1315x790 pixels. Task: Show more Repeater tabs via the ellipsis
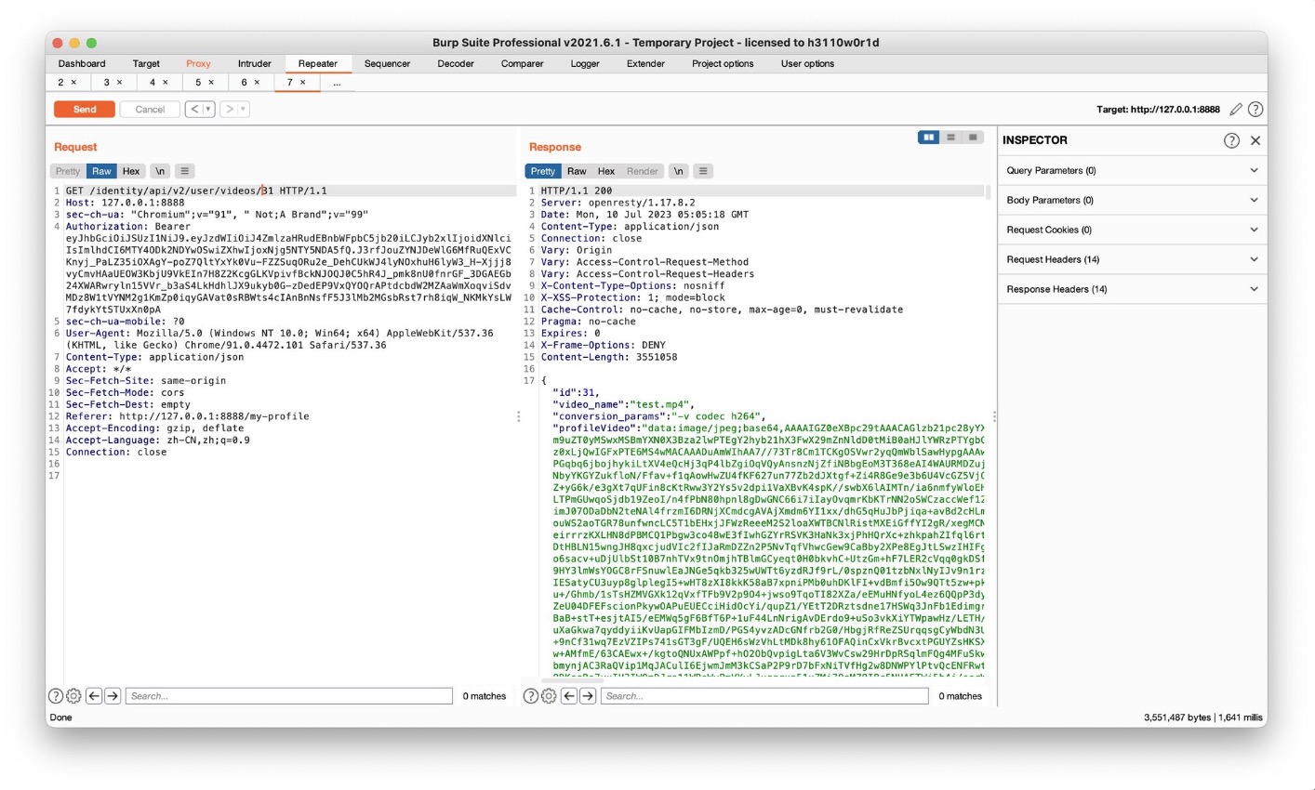click(337, 83)
